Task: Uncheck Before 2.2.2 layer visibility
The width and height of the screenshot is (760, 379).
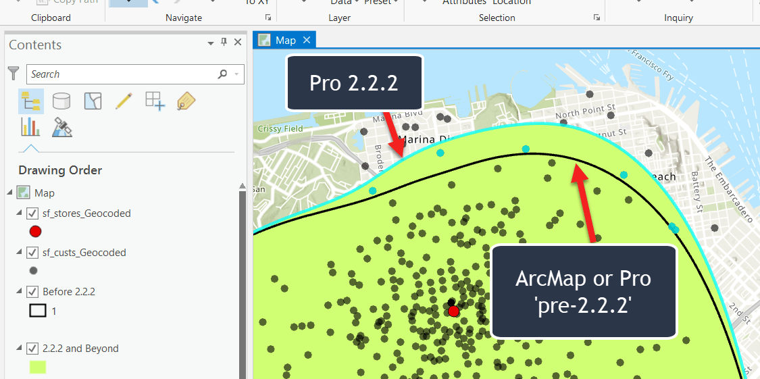Action: pyautogui.click(x=32, y=292)
